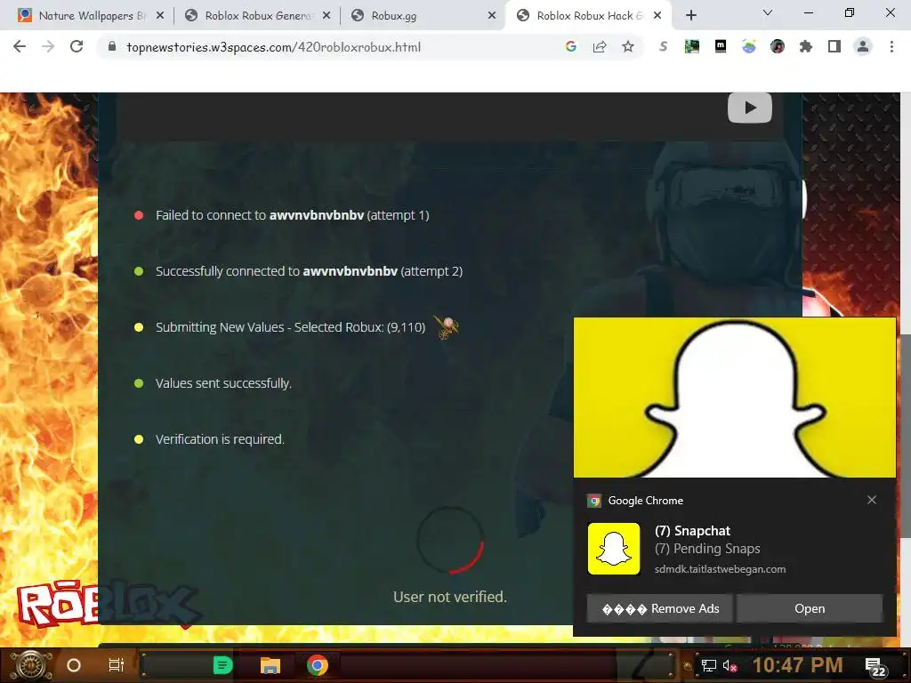Open File Explorer from taskbar

tap(270, 665)
